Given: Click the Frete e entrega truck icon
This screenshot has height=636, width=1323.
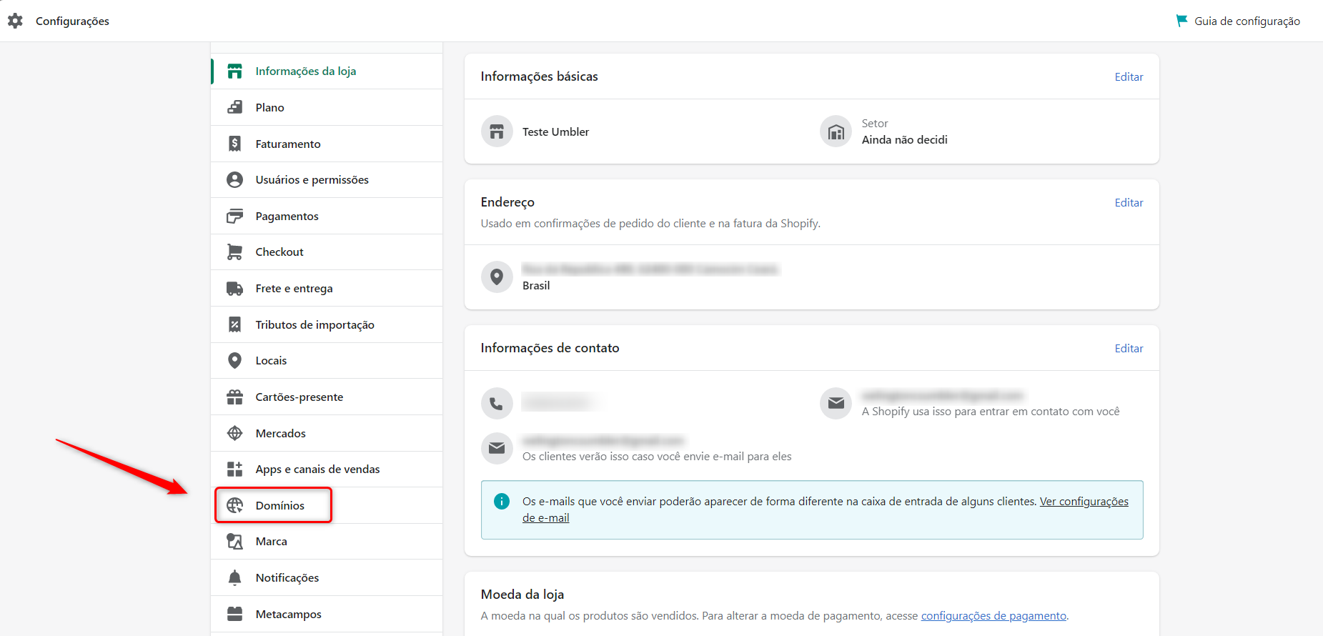Looking at the screenshot, I should (234, 289).
